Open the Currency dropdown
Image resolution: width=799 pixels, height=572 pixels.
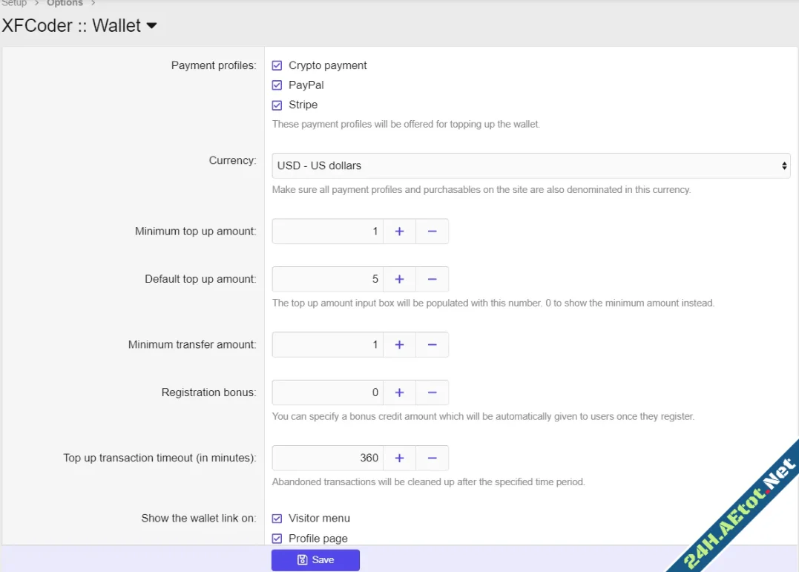(x=530, y=165)
